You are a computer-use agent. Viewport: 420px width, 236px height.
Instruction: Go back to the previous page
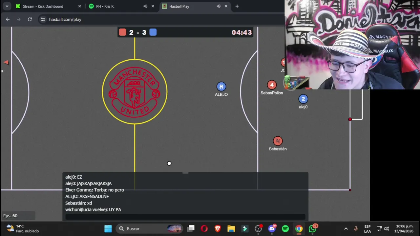pyautogui.click(x=8, y=19)
